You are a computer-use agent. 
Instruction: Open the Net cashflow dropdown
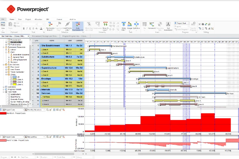coord(44,137)
